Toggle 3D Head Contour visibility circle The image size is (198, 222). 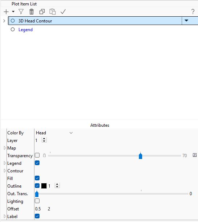tap(13, 21)
